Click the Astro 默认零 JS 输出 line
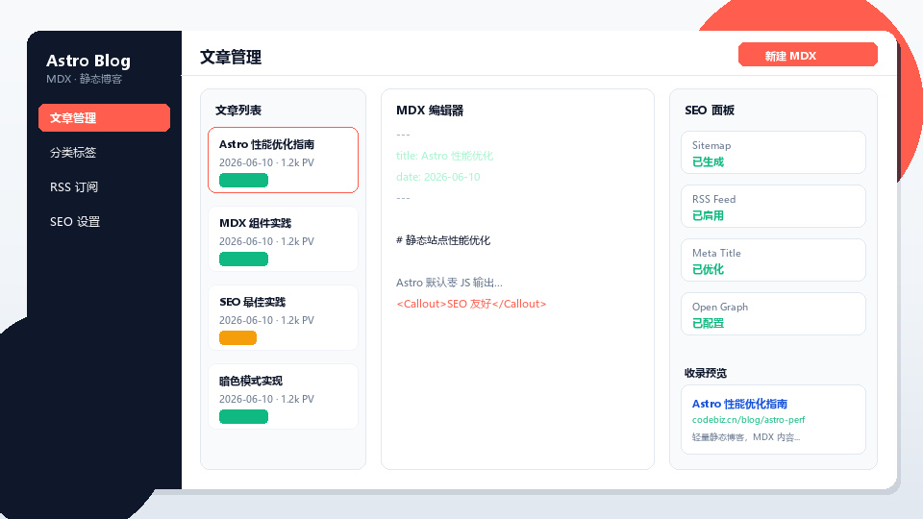 click(x=449, y=283)
